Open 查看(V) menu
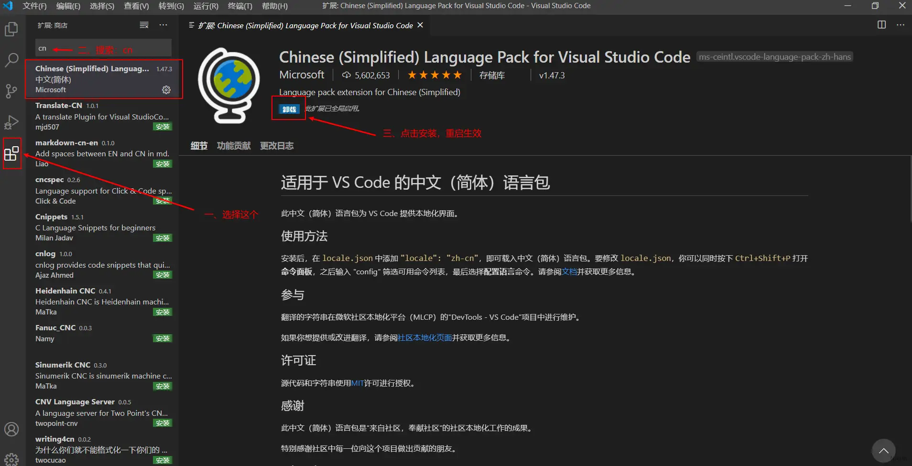 [x=136, y=6]
